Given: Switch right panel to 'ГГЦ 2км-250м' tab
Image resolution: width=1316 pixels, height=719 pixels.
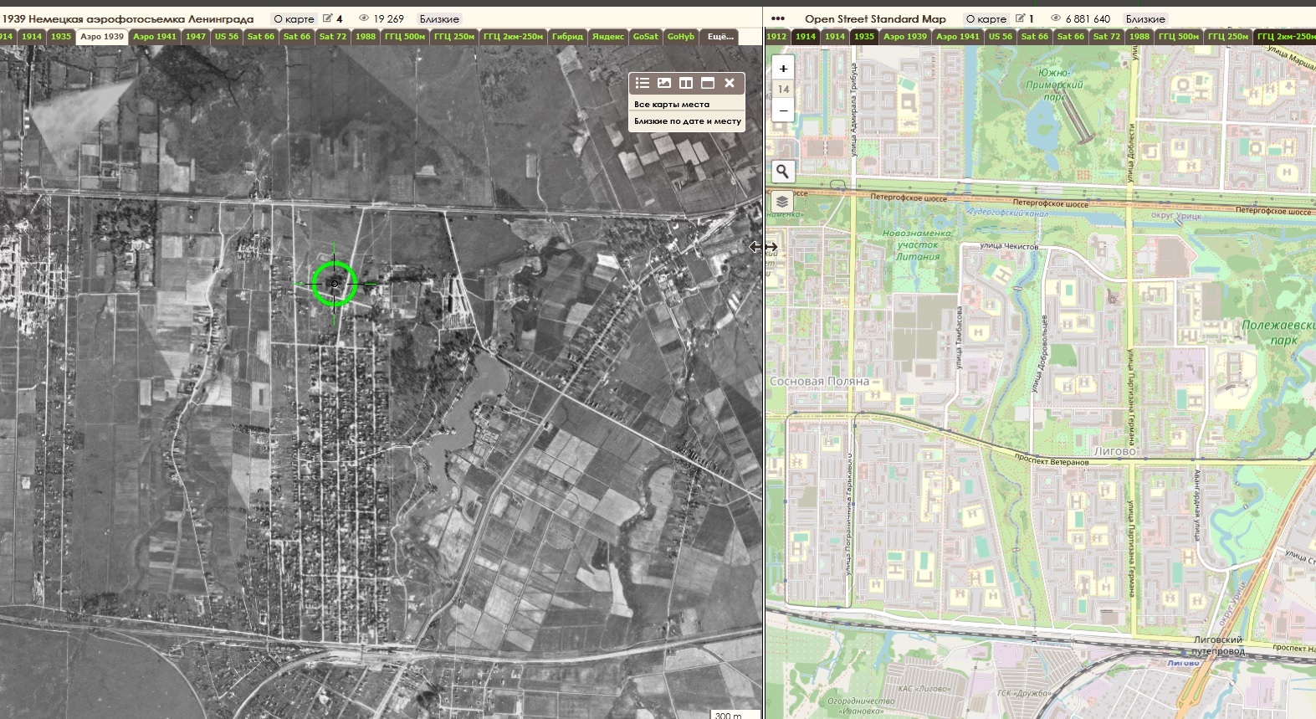Looking at the screenshot, I should (x=1286, y=37).
